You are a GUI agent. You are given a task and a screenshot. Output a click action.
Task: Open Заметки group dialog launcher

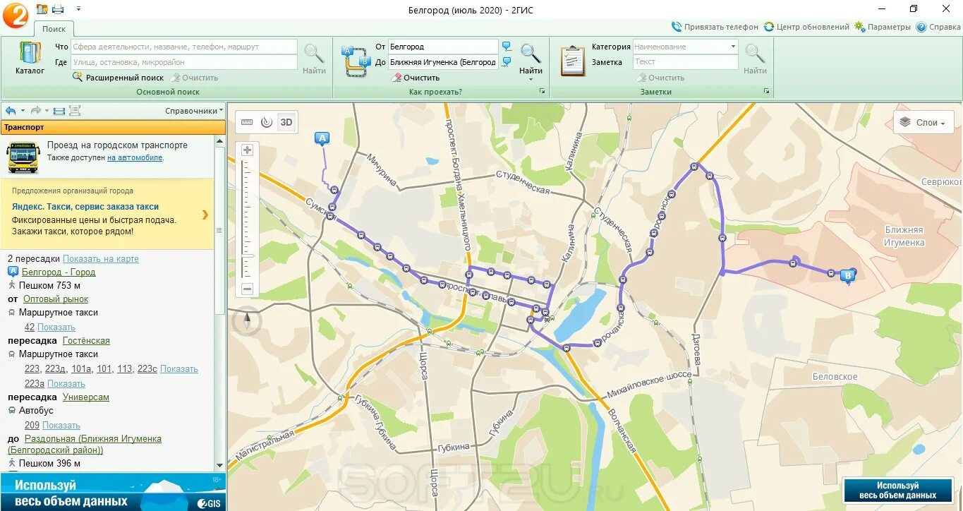point(767,92)
